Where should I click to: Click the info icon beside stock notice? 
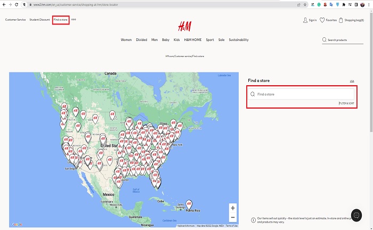click(253, 220)
